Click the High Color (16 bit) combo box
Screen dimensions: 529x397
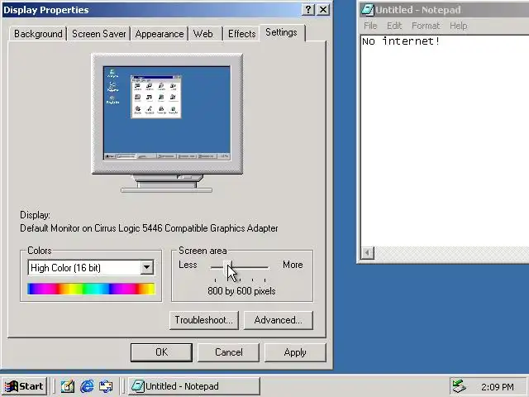(x=91, y=267)
